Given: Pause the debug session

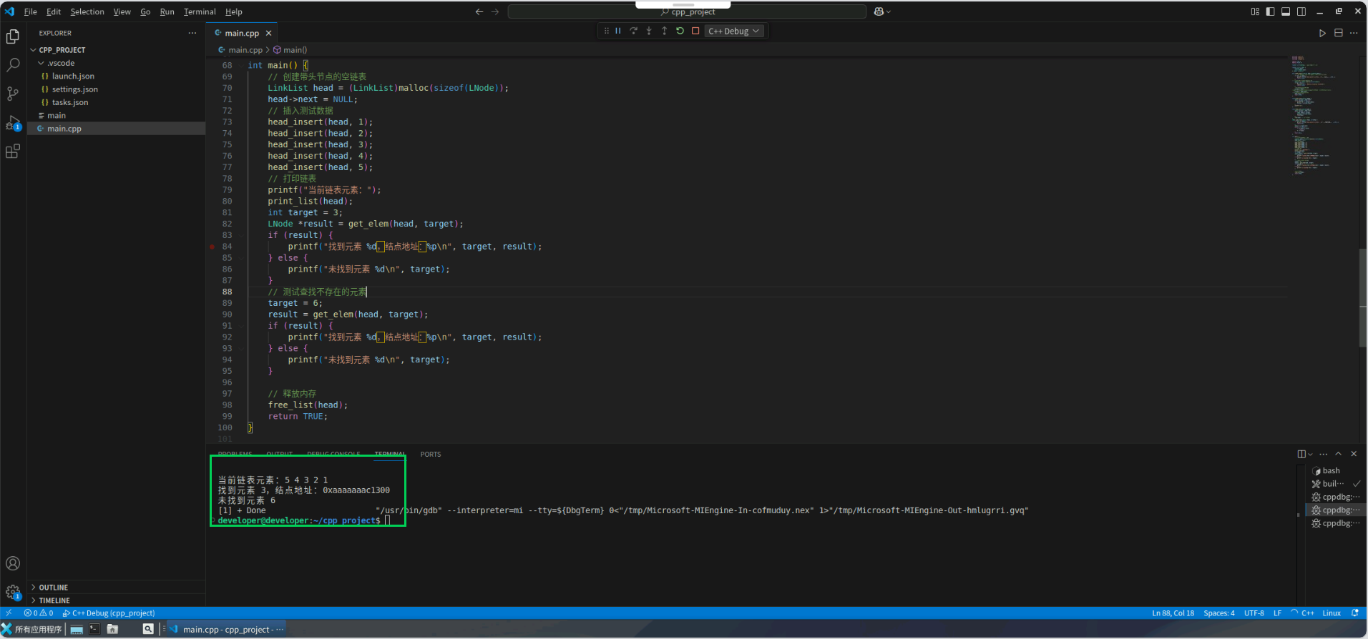Looking at the screenshot, I should click(618, 31).
